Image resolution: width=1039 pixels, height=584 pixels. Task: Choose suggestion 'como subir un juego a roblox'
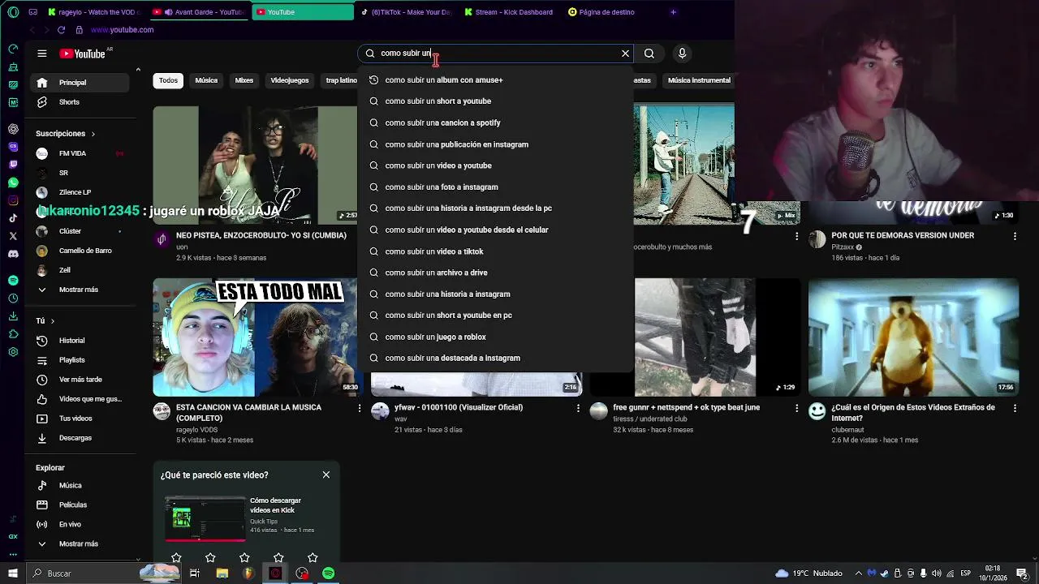[495, 337]
